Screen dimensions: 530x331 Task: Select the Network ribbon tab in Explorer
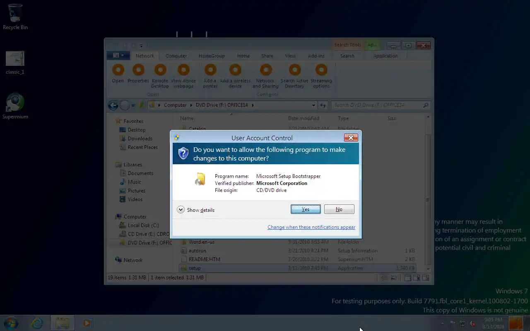(145, 56)
